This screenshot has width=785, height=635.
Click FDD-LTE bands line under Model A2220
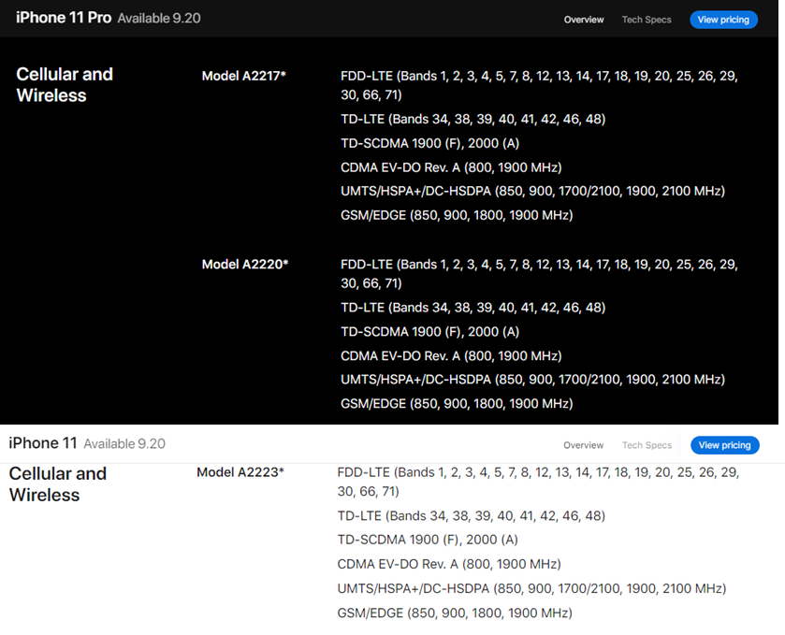coord(539,274)
